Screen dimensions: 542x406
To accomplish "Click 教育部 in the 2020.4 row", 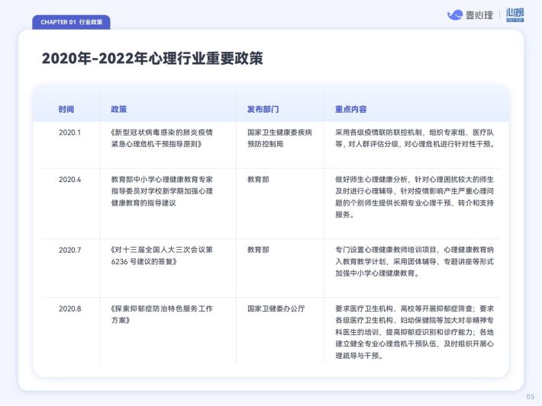I will [258, 179].
